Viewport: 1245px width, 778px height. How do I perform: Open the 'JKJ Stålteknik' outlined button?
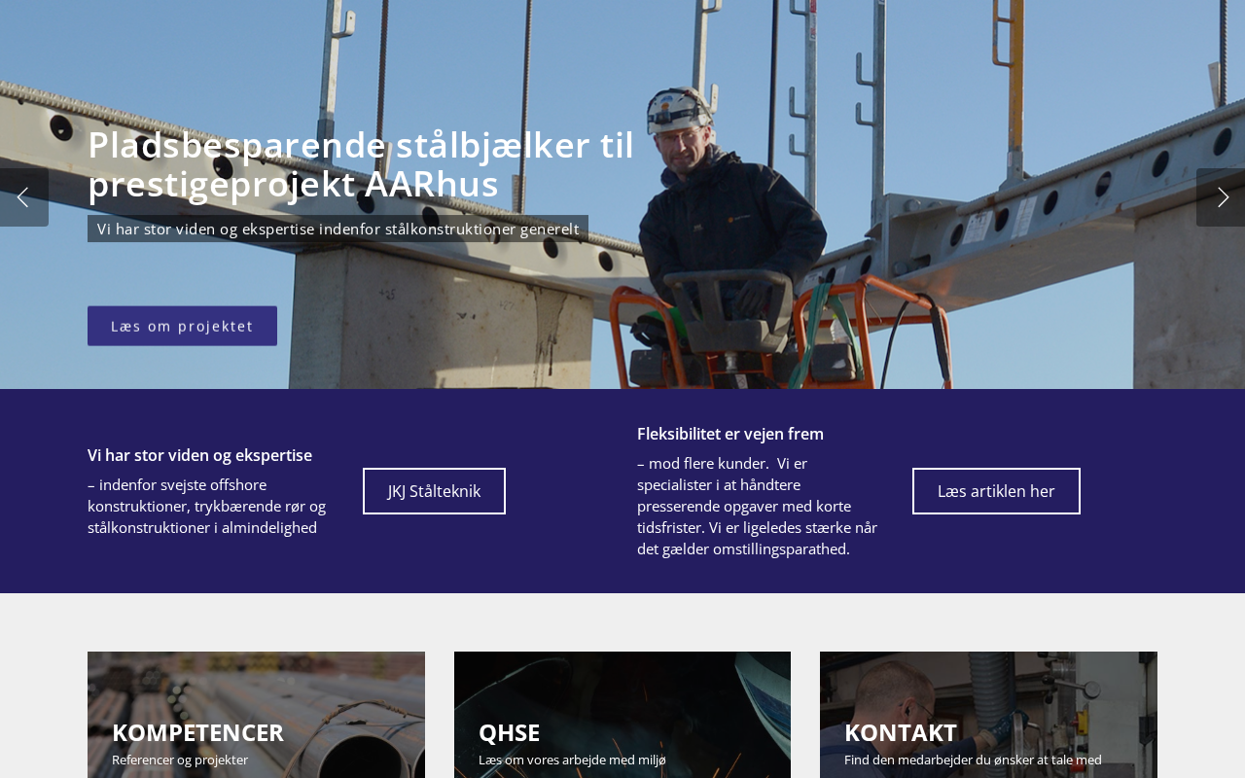434,491
